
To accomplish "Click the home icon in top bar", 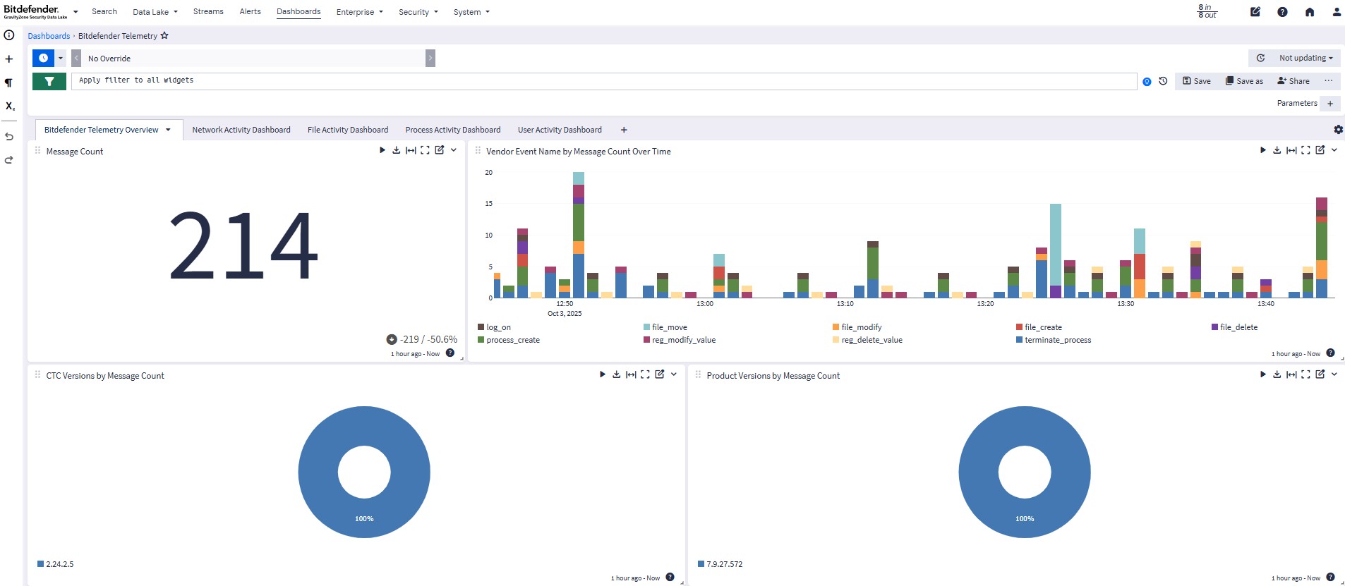I will (x=1310, y=12).
